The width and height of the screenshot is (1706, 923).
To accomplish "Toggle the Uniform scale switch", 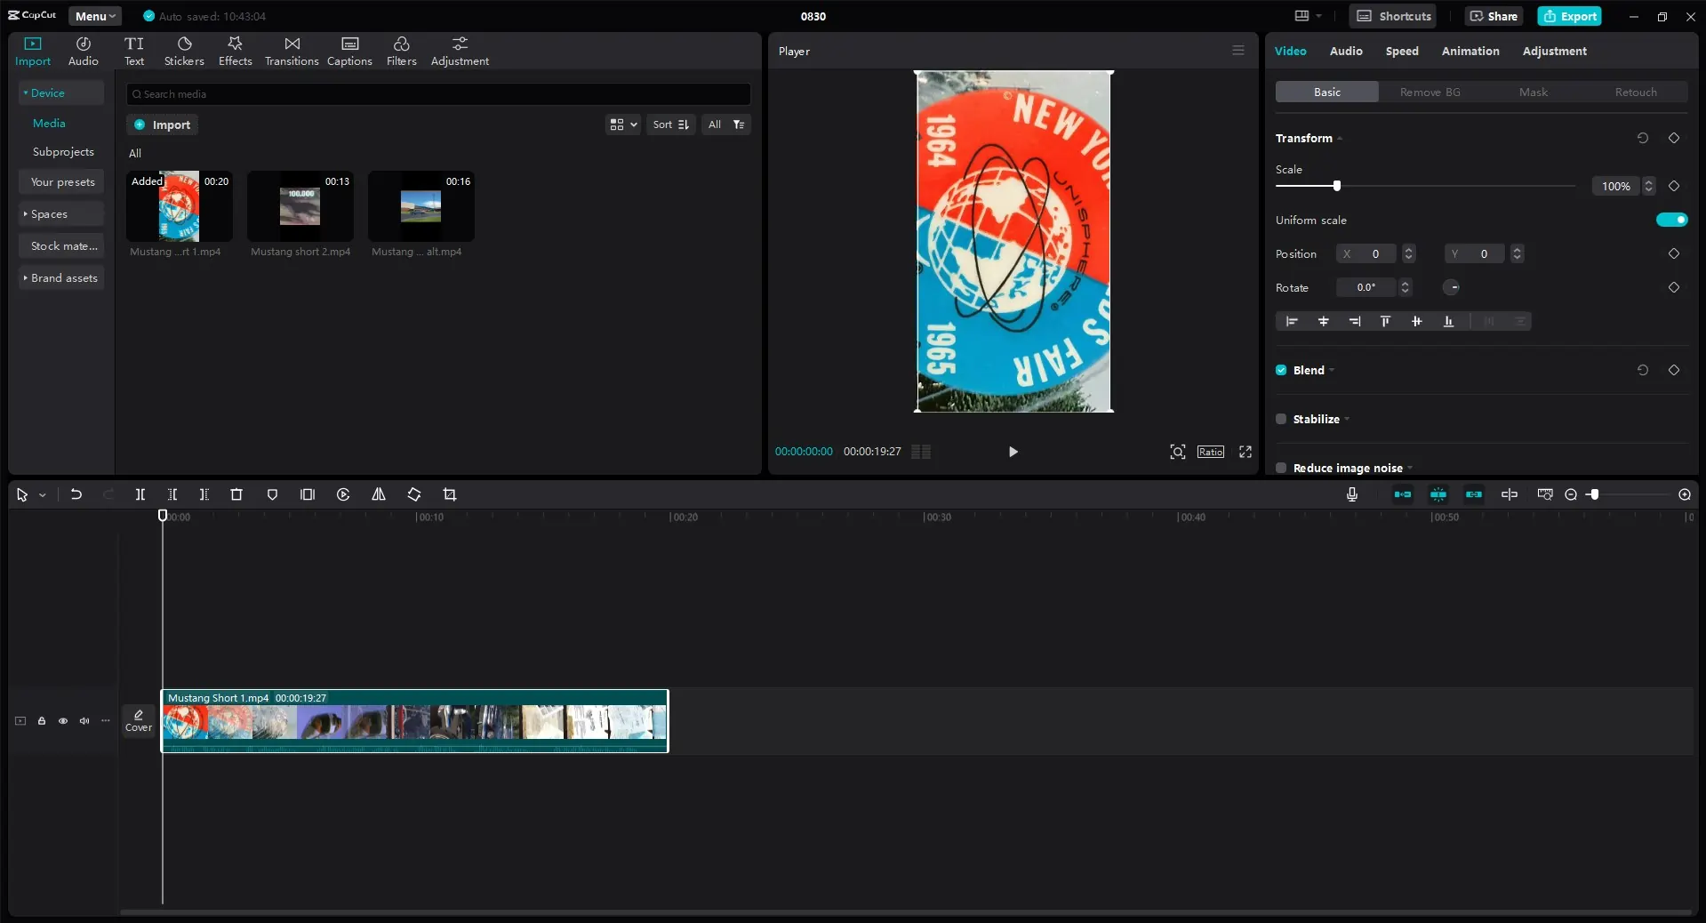I will [x=1671, y=220].
